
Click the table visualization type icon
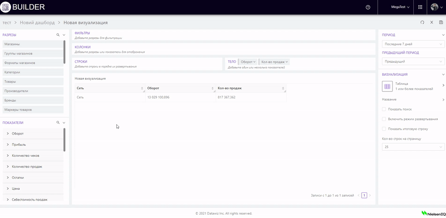[387, 86]
